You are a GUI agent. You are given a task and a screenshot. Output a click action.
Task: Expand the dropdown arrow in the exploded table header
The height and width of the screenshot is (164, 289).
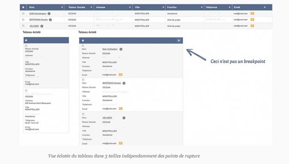(179, 40)
